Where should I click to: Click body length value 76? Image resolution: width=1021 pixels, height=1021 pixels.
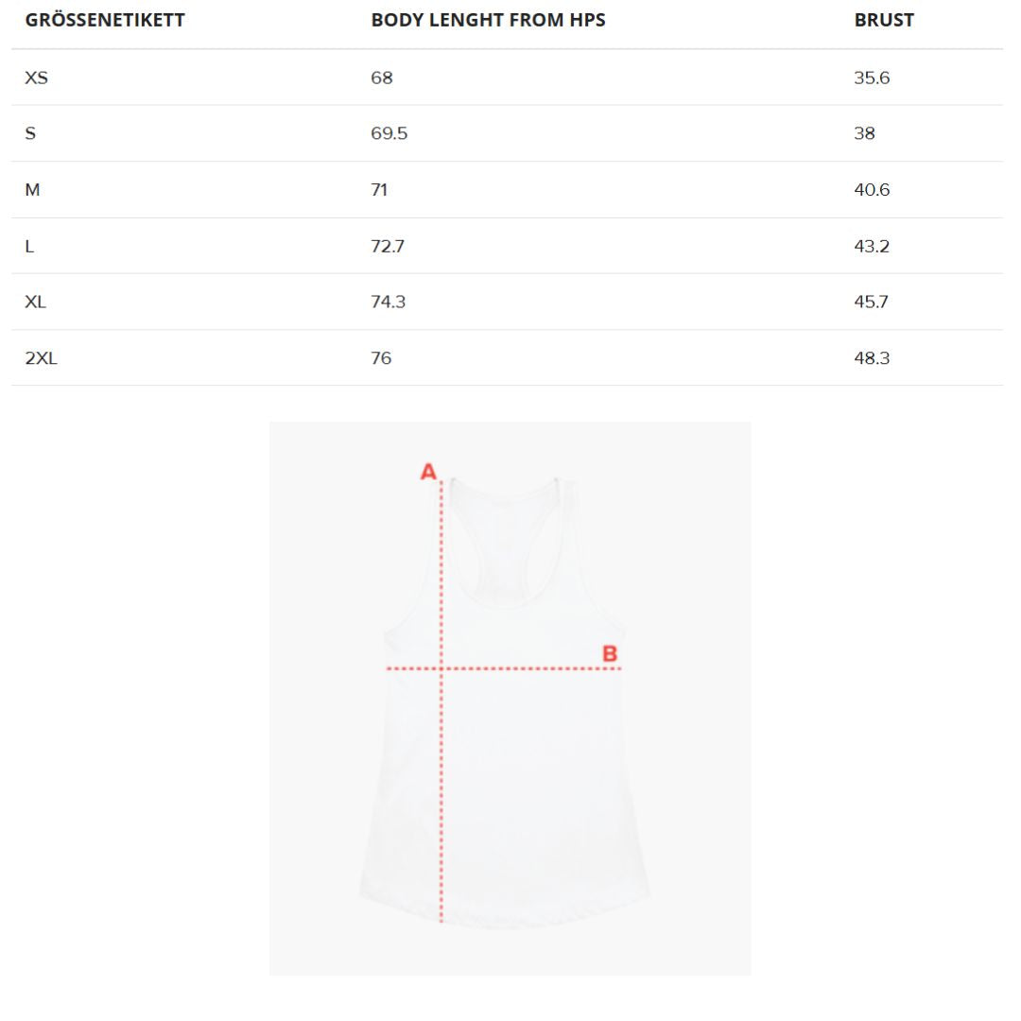(x=381, y=358)
